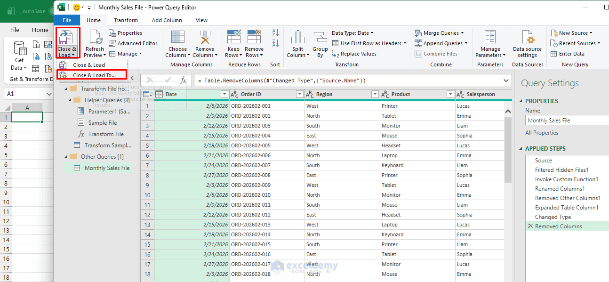Open the Date column filter dropdown
Screen dimensions: 609x282
[x=224, y=95]
